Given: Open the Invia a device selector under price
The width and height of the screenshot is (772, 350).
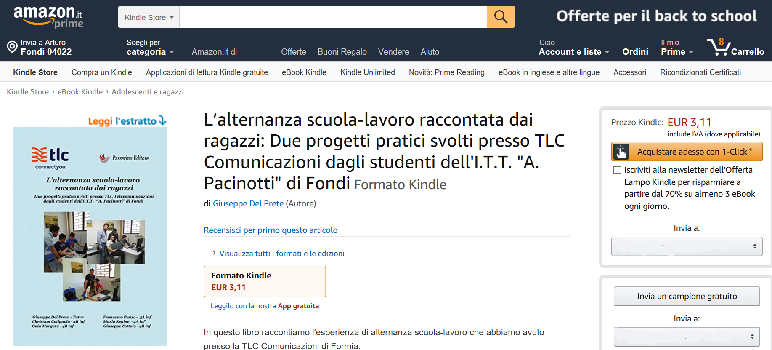Looking at the screenshot, I should [686, 246].
